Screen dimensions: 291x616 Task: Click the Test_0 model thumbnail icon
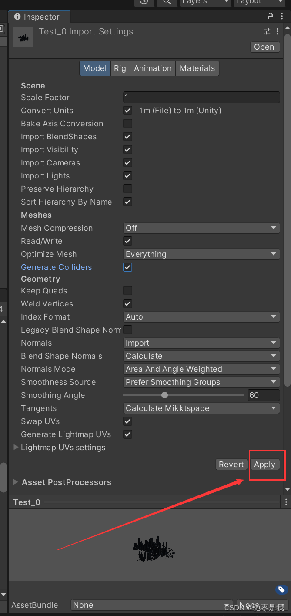pyautogui.click(x=23, y=37)
